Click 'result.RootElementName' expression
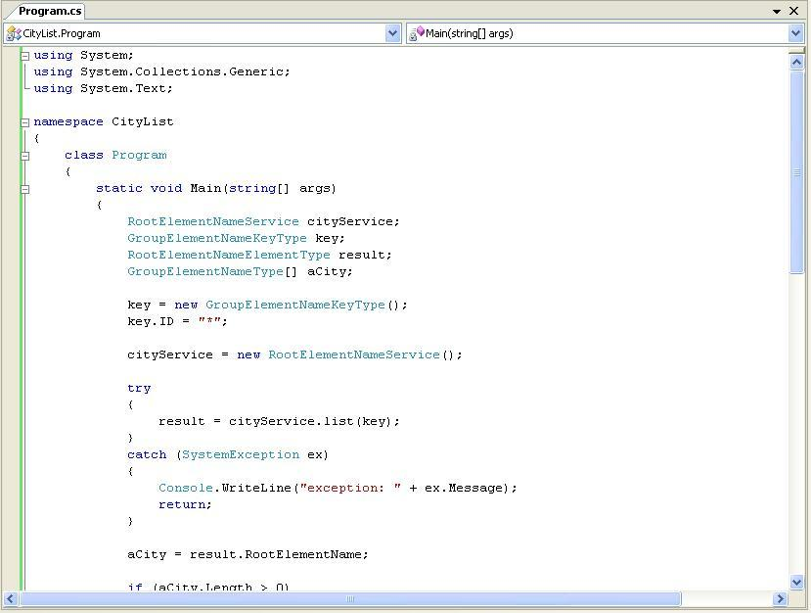Screen dimensions: 811x613 [x=275, y=554]
